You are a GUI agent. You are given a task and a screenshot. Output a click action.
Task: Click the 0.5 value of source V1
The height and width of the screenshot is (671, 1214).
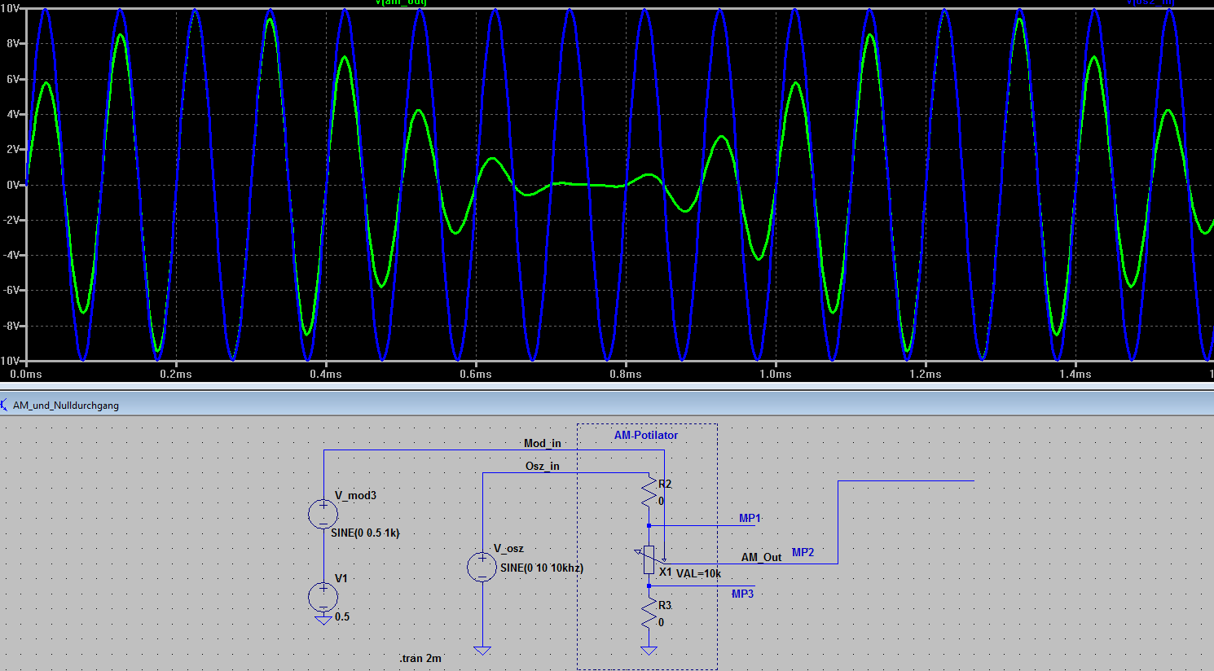(342, 616)
